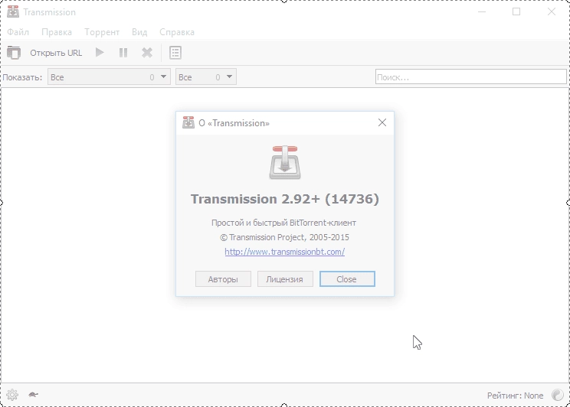The width and height of the screenshot is (570, 407).
Task: Click the Простой и быстрый BitTorrent-клиент text
Action: tap(284, 223)
